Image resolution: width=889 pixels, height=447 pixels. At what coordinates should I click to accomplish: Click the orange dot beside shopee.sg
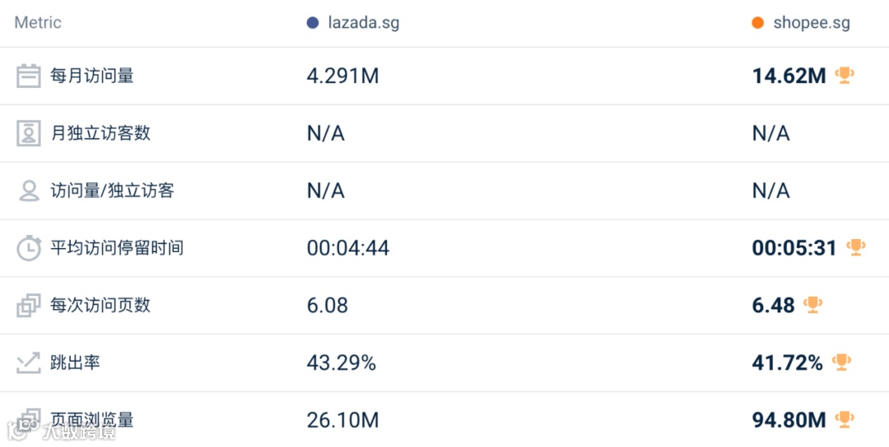pos(758,23)
